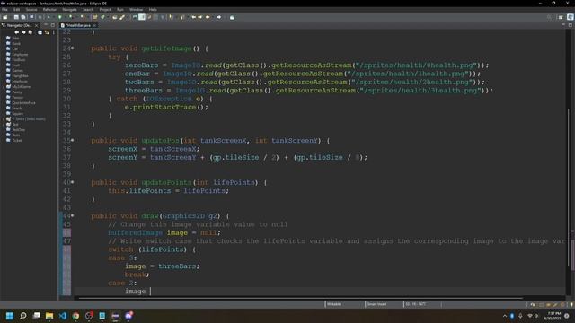The width and height of the screenshot is (575, 323).
Task: Collapse the draw method at line 44
Action: [73, 215]
